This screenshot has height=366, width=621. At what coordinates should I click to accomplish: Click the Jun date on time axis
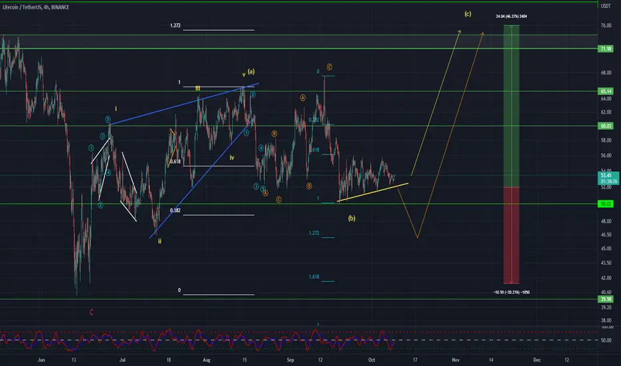[41, 359]
